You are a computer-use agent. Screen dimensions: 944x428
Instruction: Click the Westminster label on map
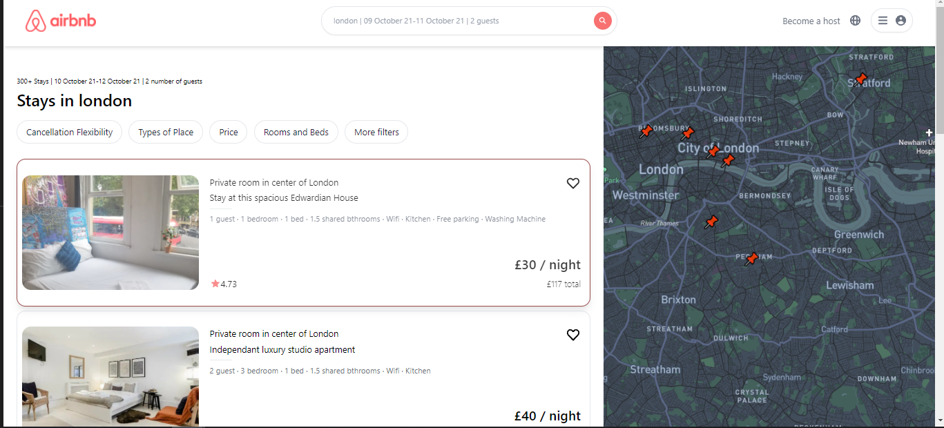(646, 195)
